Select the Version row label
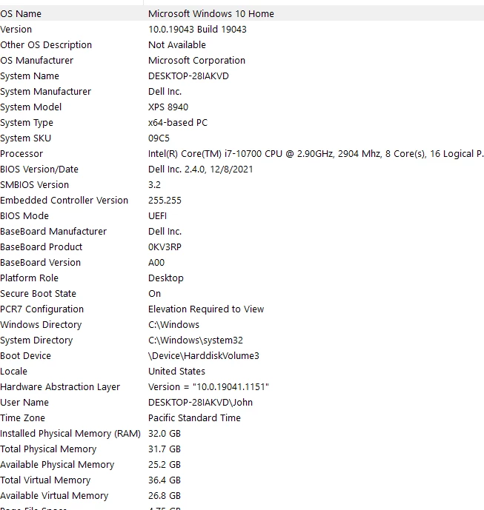484x510 pixels. point(16,30)
